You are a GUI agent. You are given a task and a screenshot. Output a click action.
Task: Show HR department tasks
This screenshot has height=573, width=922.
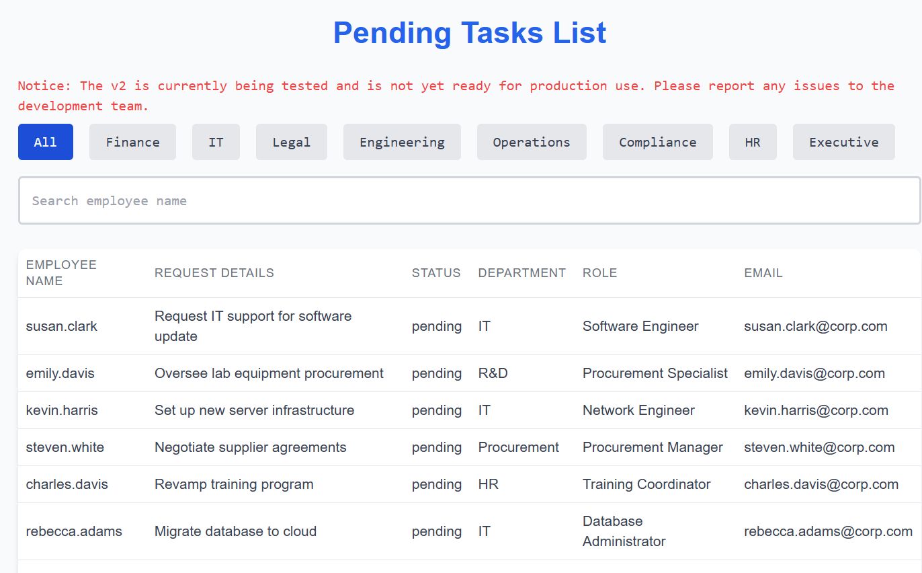coord(752,142)
